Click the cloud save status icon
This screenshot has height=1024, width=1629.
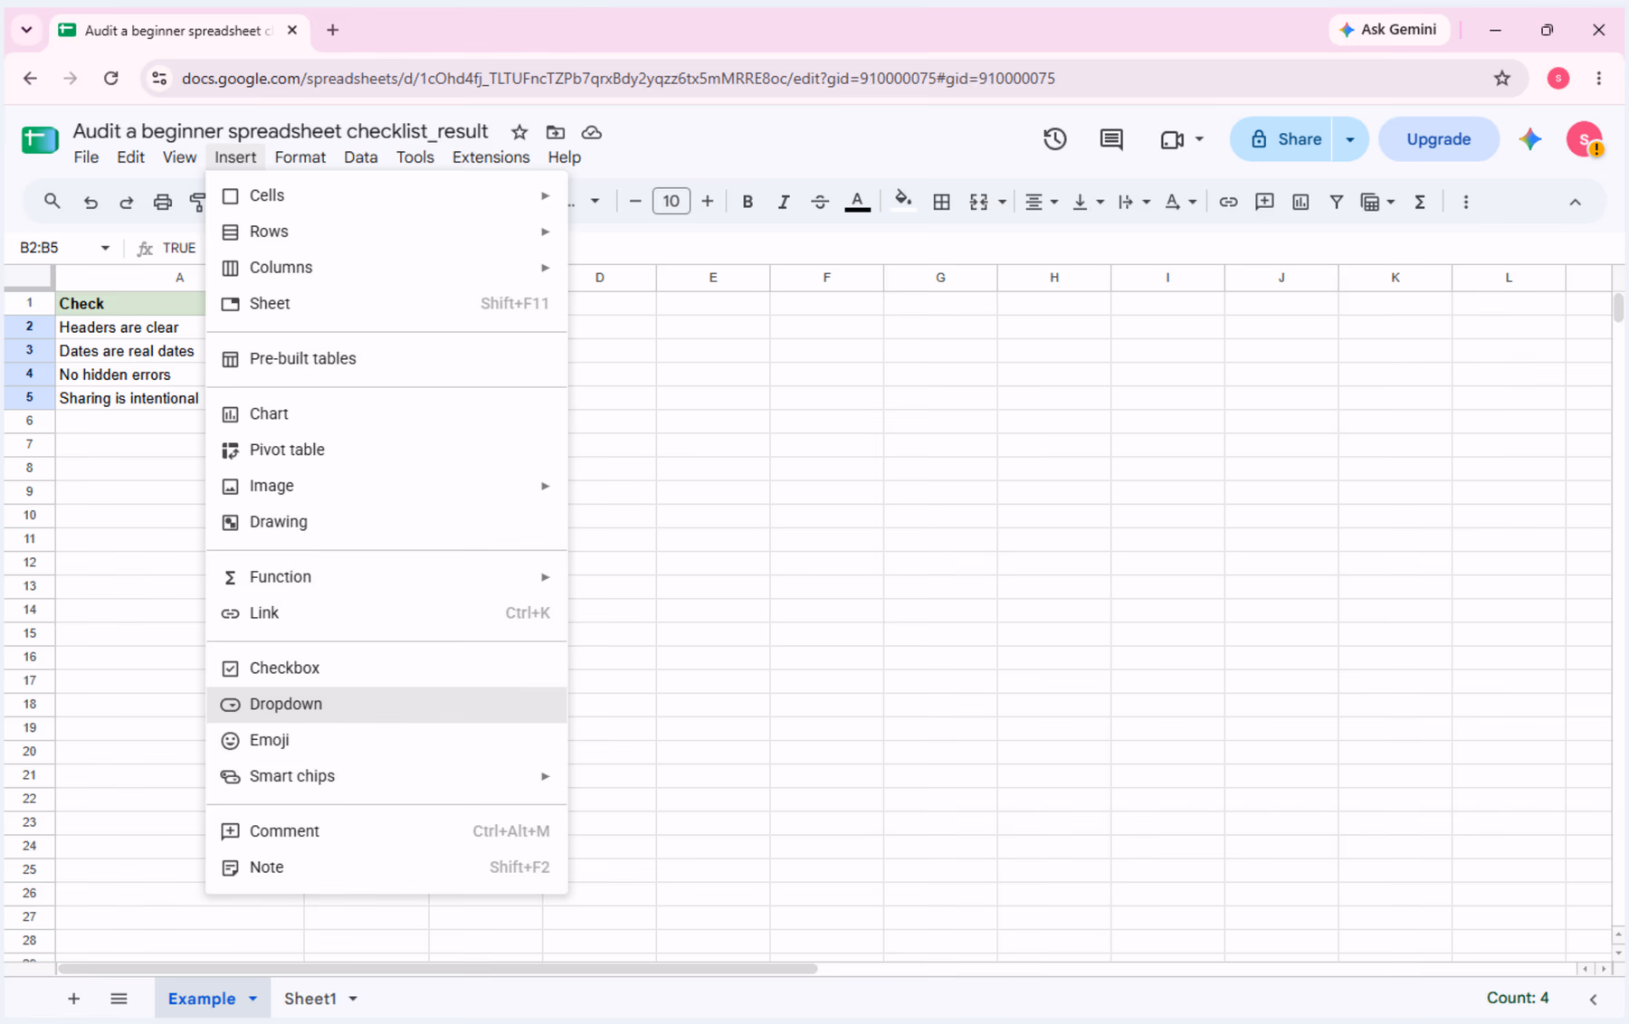[592, 132]
